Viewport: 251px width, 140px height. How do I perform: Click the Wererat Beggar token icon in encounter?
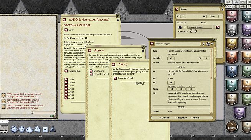[x=180, y=28]
